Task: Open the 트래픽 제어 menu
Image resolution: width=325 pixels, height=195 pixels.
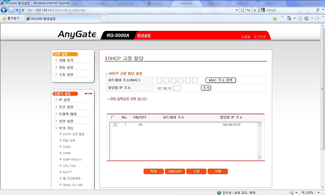Action: pyautogui.click(x=68, y=114)
